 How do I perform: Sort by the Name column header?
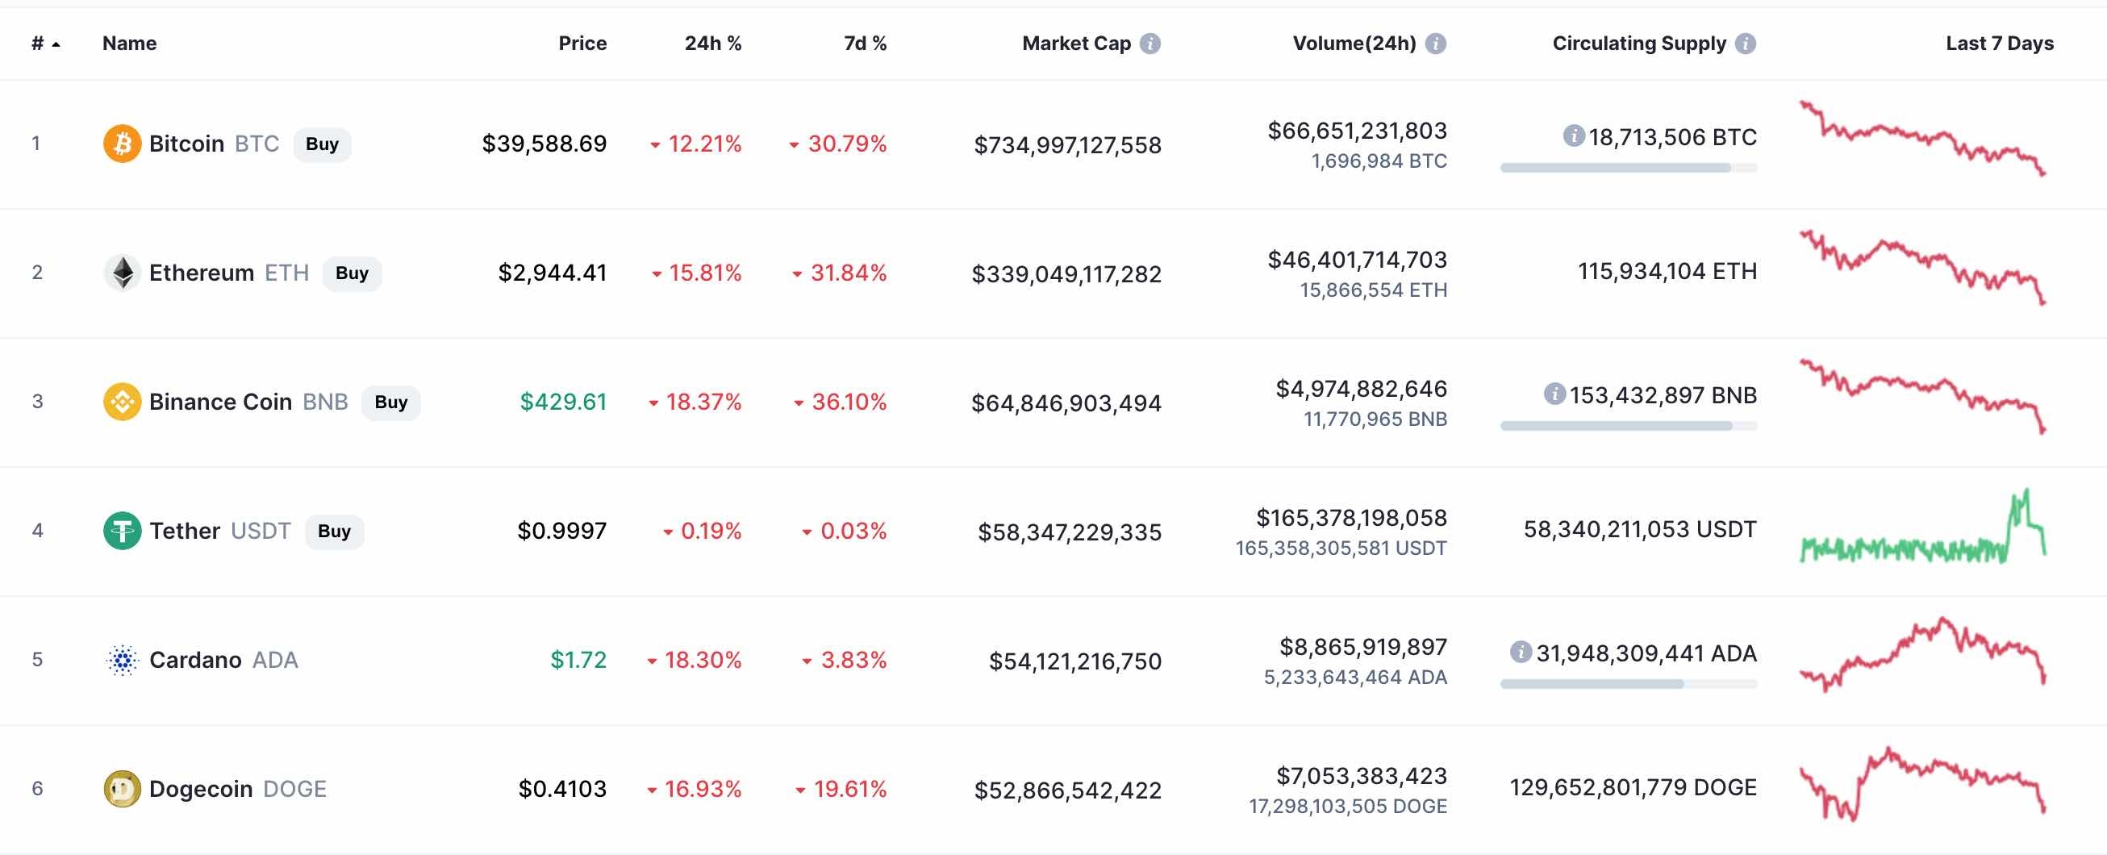click(x=129, y=44)
